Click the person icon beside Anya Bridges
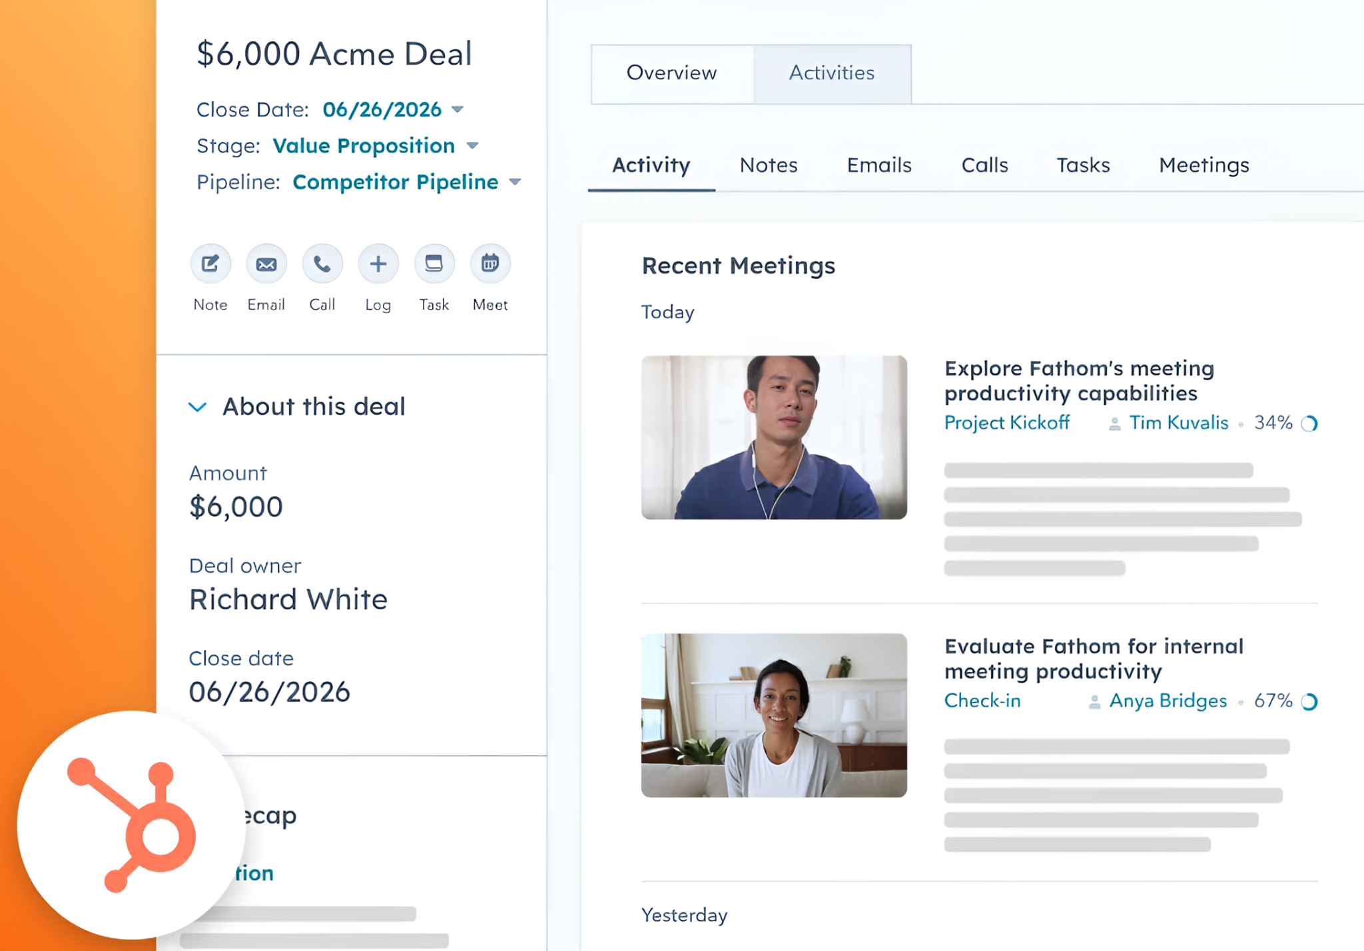Viewport: 1364px width, 951px height. (1094, 702)
